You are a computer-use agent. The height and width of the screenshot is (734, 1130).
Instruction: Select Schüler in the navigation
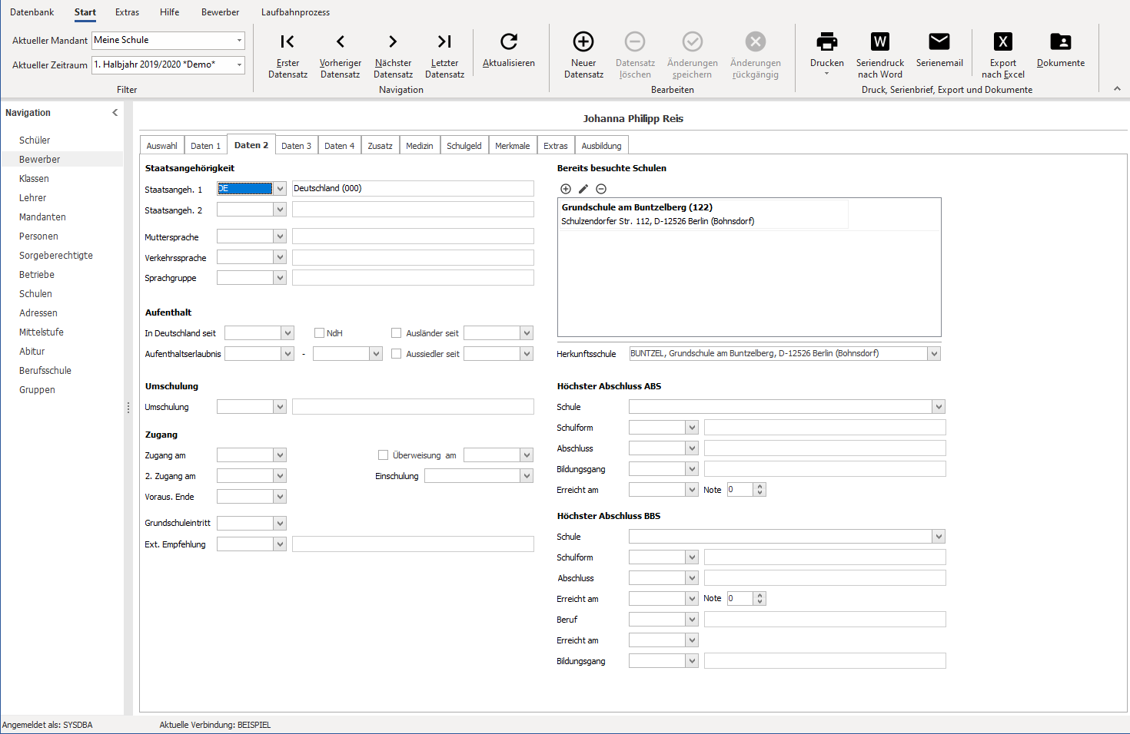pos(35,141)
